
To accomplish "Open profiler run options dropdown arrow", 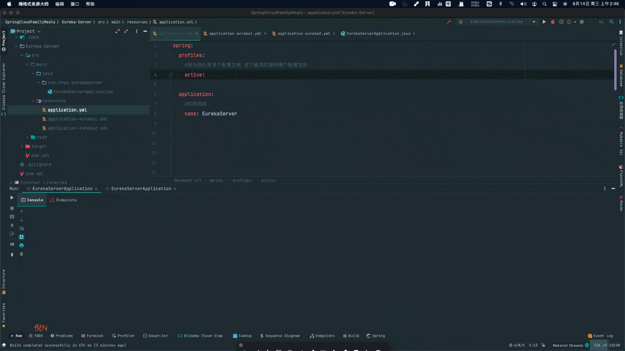I will pos(575,22).
